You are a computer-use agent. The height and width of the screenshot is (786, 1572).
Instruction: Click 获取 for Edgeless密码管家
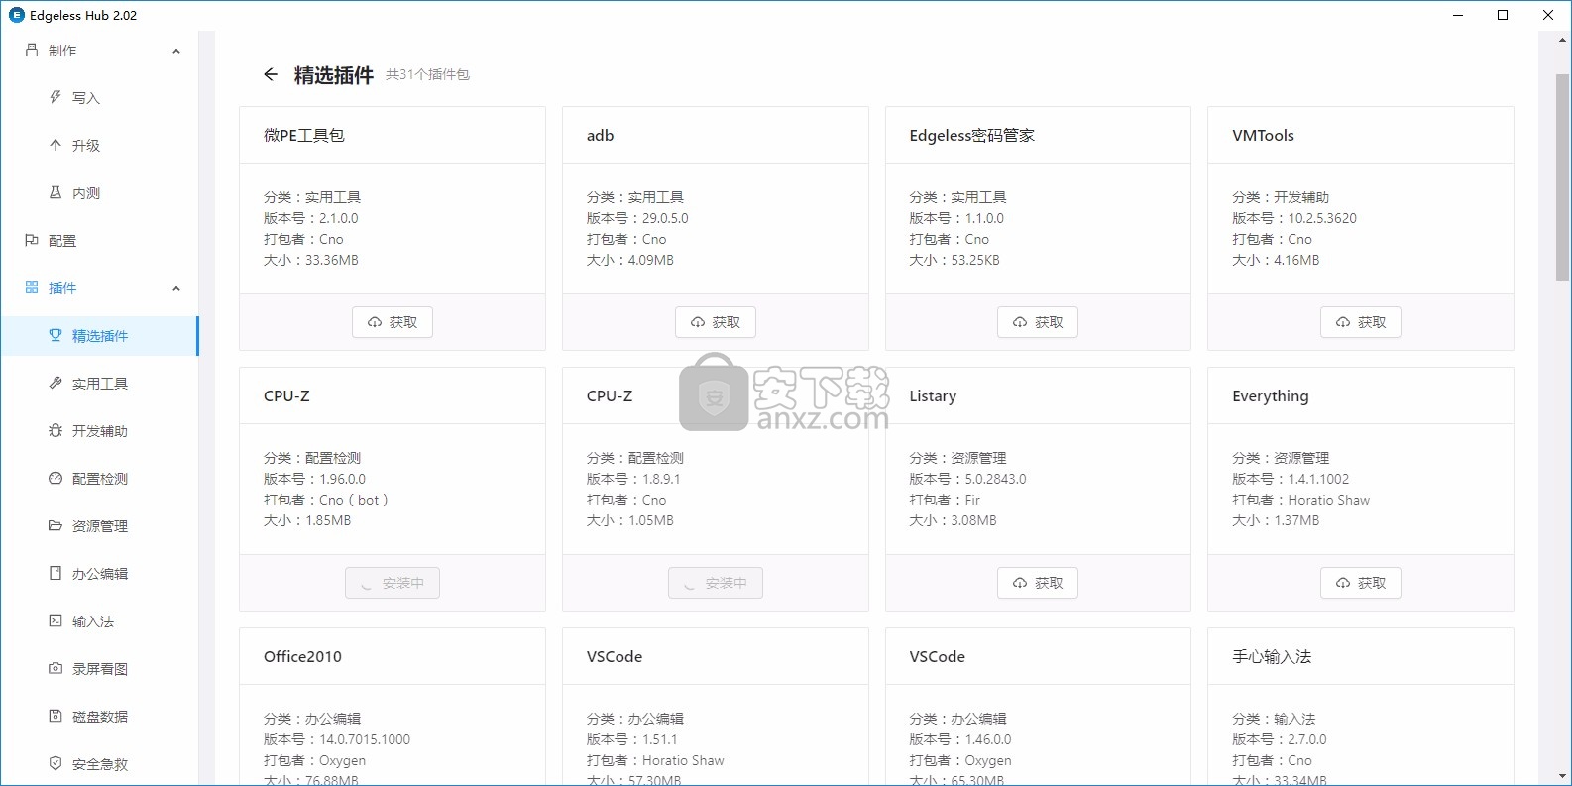(1038, 322)
